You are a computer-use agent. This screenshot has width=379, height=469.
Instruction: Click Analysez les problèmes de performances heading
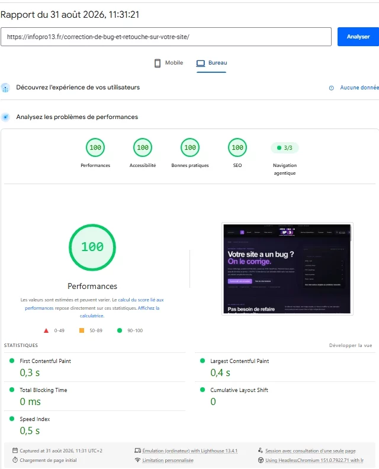[x=77, y=117]
